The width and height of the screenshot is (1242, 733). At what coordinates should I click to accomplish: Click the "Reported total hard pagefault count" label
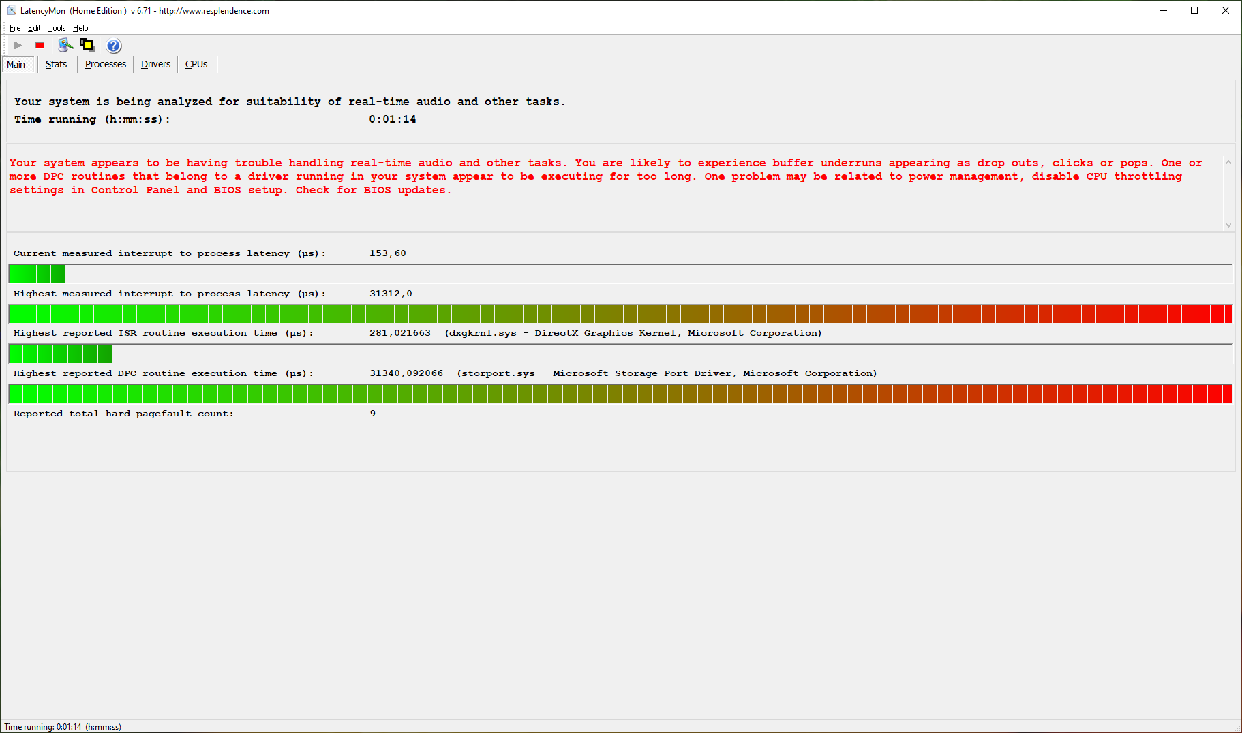tap(123, 414)
